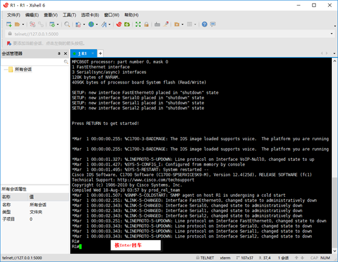
Task: Click the telnet://127.0.0.1:5000 address field
Action: pos(169,34)
